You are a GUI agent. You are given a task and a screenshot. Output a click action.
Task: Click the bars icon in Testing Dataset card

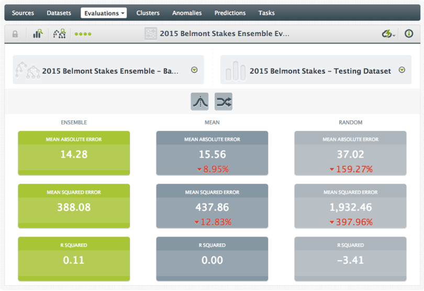(235, 71)
